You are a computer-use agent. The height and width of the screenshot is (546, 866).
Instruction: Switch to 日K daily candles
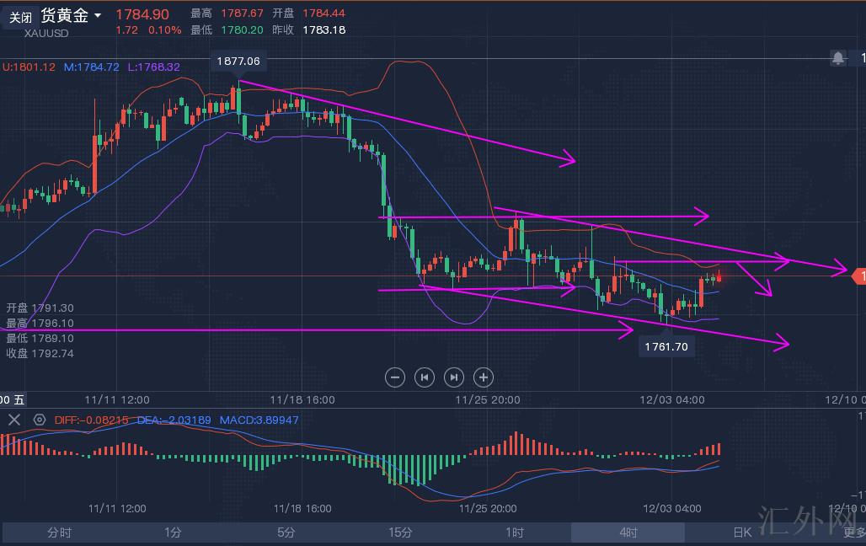741,532
